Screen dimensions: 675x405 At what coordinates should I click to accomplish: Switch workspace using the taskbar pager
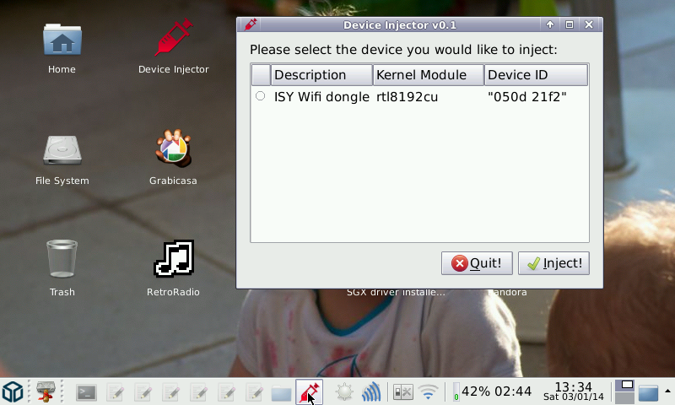click(x=624, y=391)
